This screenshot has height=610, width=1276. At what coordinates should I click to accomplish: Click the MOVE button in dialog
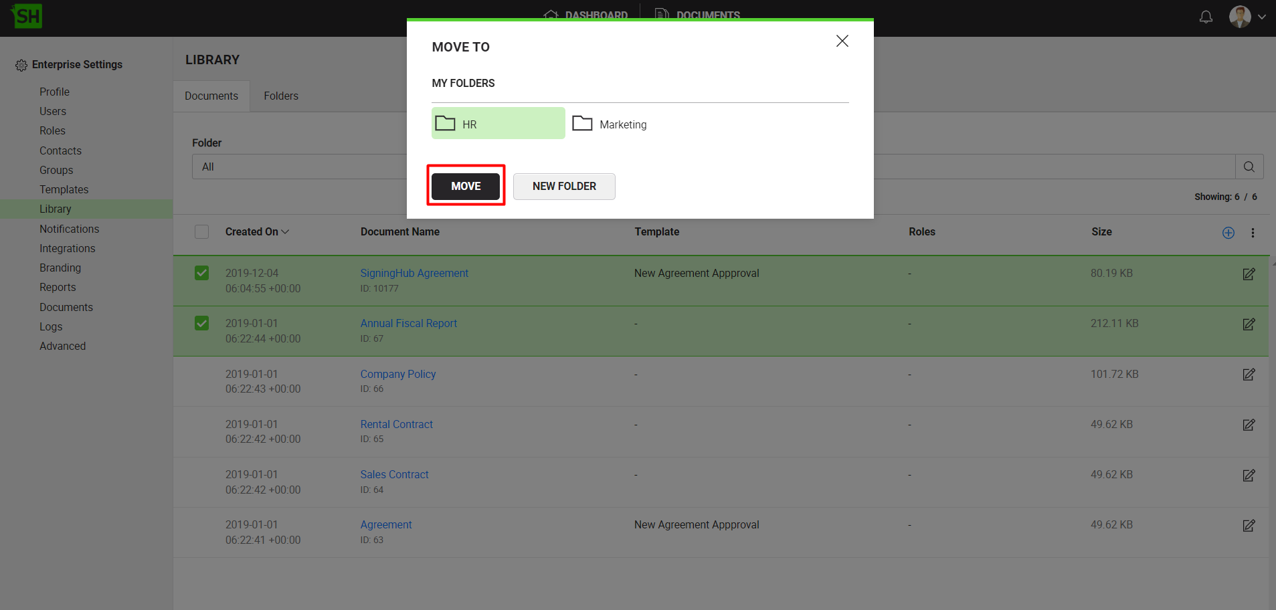(x=466, y=186)
